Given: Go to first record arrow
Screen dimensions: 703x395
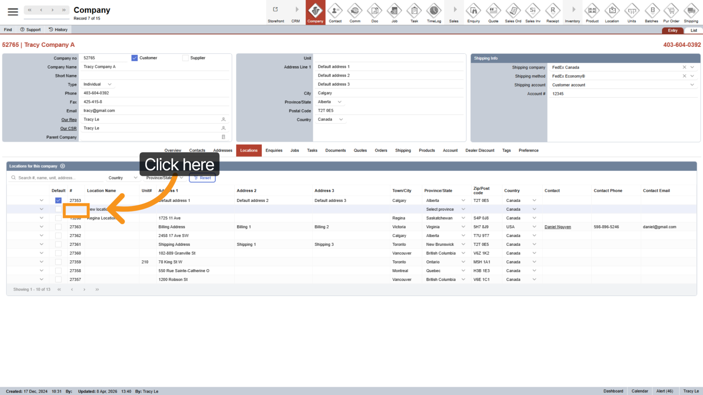Looking at the screenshot, I should (x=30, y=10).
